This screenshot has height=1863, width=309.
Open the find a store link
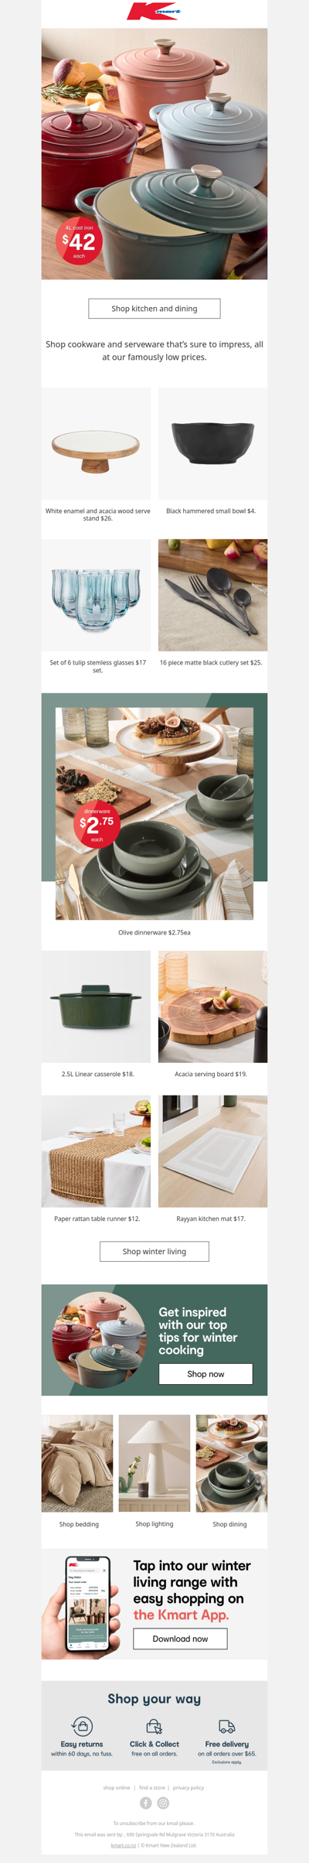pos(152,1787)
